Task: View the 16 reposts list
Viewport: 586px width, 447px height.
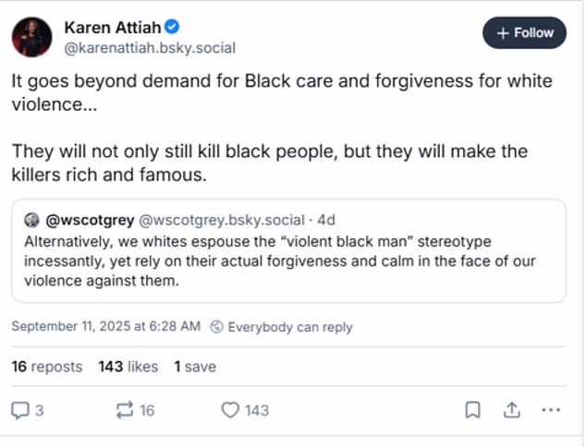Action: (47, 367)
